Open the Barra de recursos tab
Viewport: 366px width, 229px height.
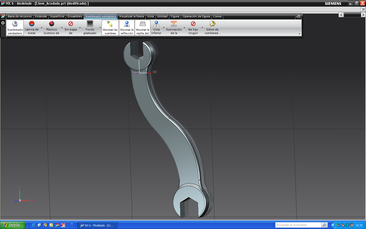20,16
